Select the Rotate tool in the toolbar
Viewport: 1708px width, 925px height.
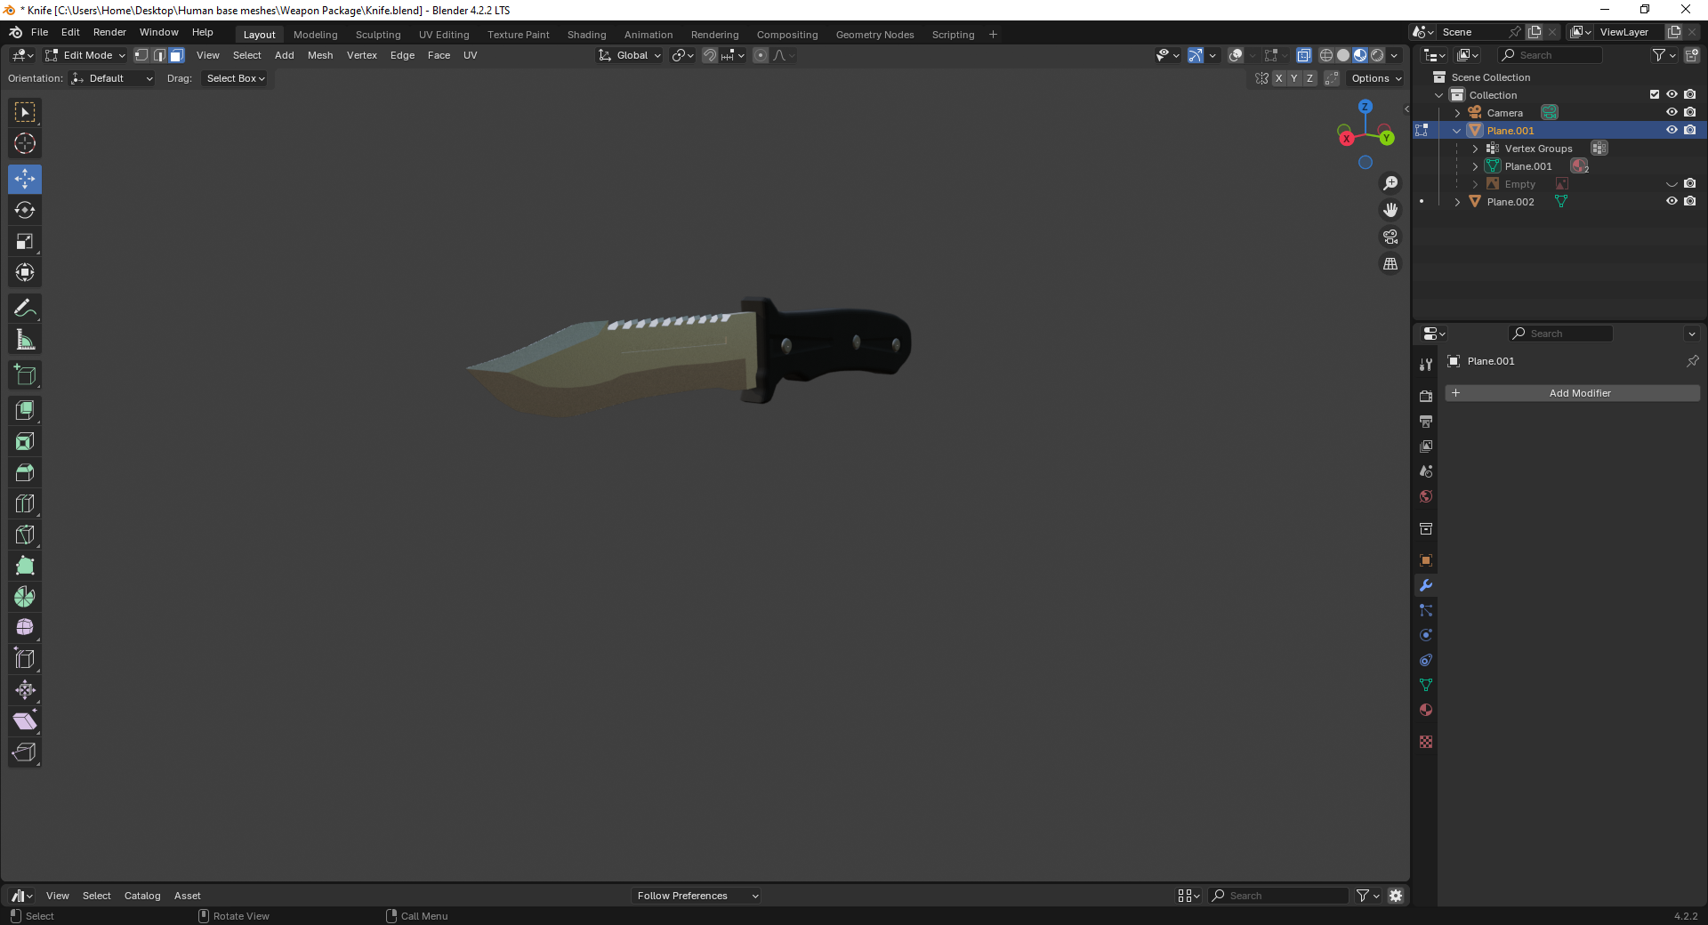[x=25, y=211]
